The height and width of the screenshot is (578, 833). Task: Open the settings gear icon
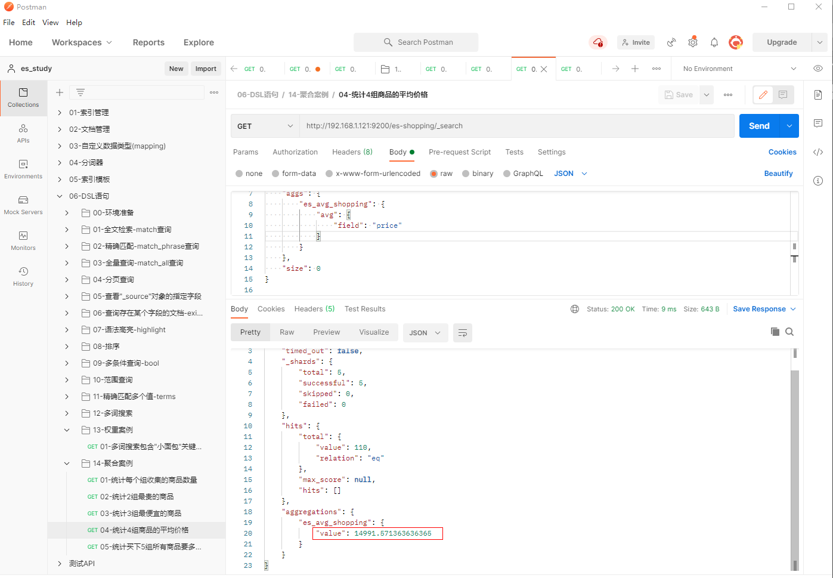coord(692,42)
